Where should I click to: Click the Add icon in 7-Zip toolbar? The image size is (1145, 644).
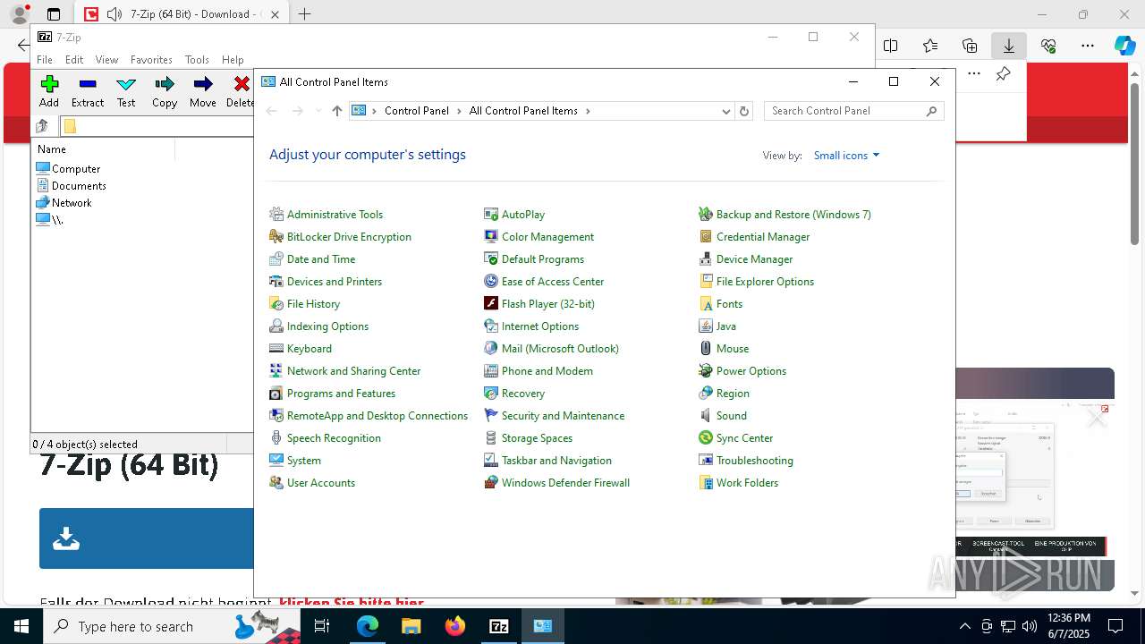pos(49,84)
